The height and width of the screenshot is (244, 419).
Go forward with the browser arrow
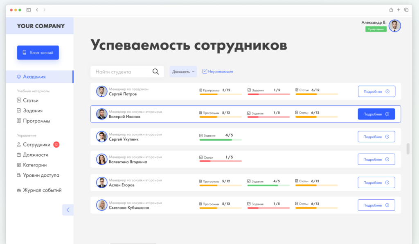pyautogui.click(x=44, y=10)
